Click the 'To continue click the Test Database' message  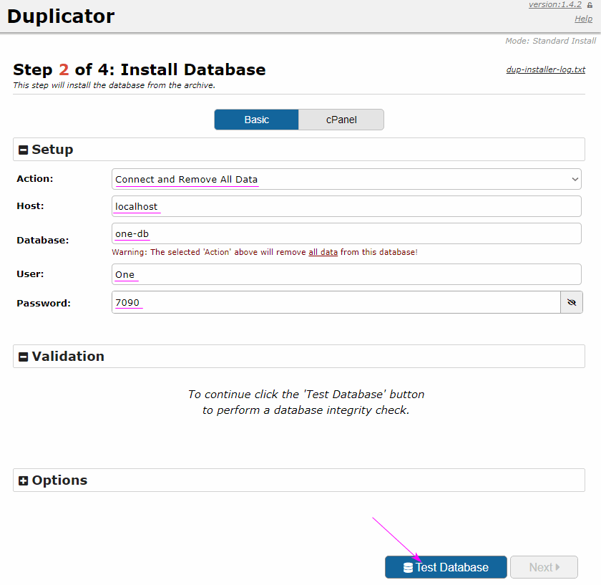pos(306,402)
